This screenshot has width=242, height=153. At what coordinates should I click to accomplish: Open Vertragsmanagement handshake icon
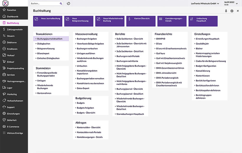[4, 81]
